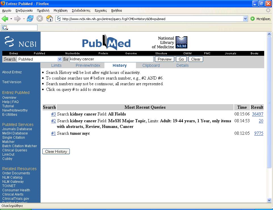The image size is (273, 210).
Task: Click the PubMed logo banner
Action: pyautogui.click(x=106, y=42)
